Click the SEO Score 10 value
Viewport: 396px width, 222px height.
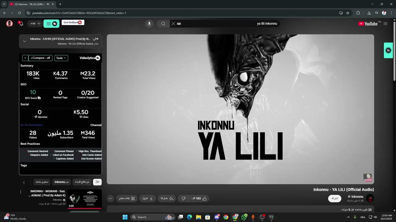click(x=33, y=92)
